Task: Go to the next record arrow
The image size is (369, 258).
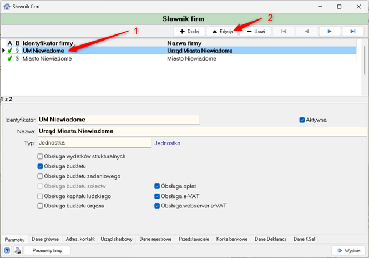Action: click(x=330, y=31)
